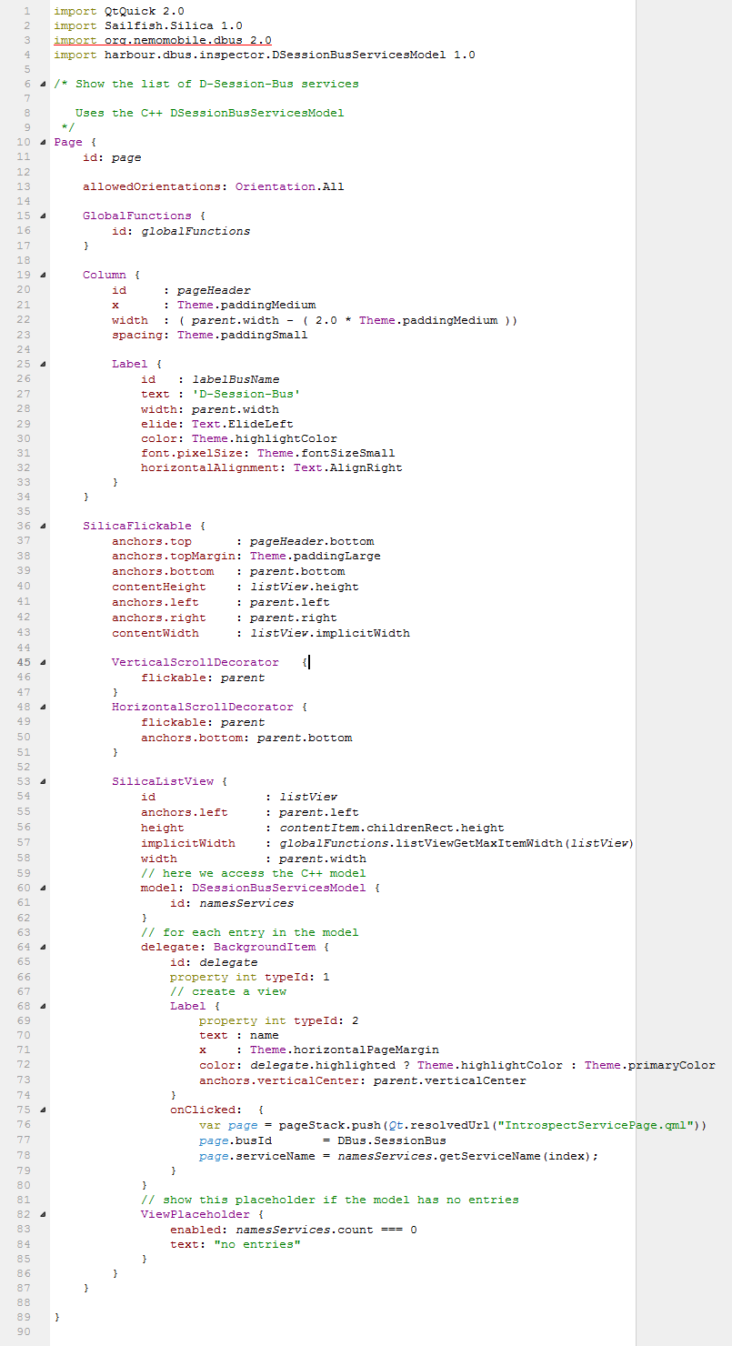This screenshot has width=732, height=1346.
Task: Click comment 'Uses the C++ DSessionBusServicesModel'
Action: [x=210, y=113]
